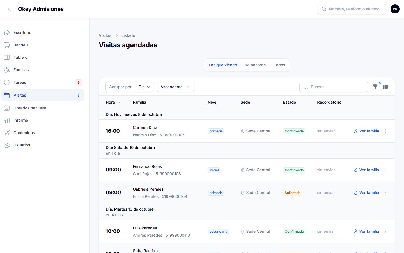404x253 pixels.
Task: Click the primaria badge in Gabriela Perales row
Action: (216, 193)
